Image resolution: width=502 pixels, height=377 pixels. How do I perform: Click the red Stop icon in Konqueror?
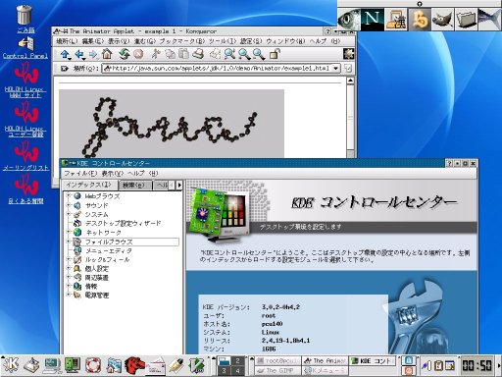pyautogui.click(x=138, y=54)
